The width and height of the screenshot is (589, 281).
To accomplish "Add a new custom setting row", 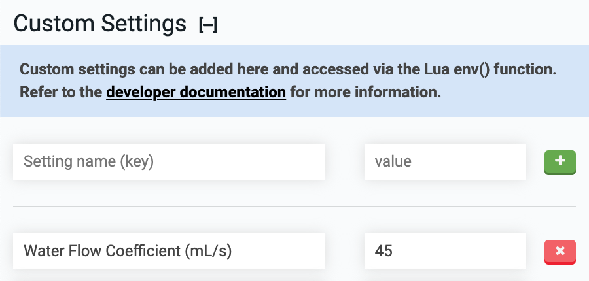I will tap(560, 162).
